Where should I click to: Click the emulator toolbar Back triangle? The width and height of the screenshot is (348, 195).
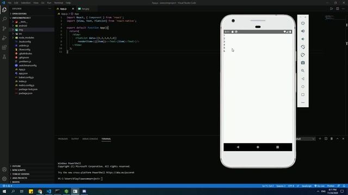pos(303,79)
